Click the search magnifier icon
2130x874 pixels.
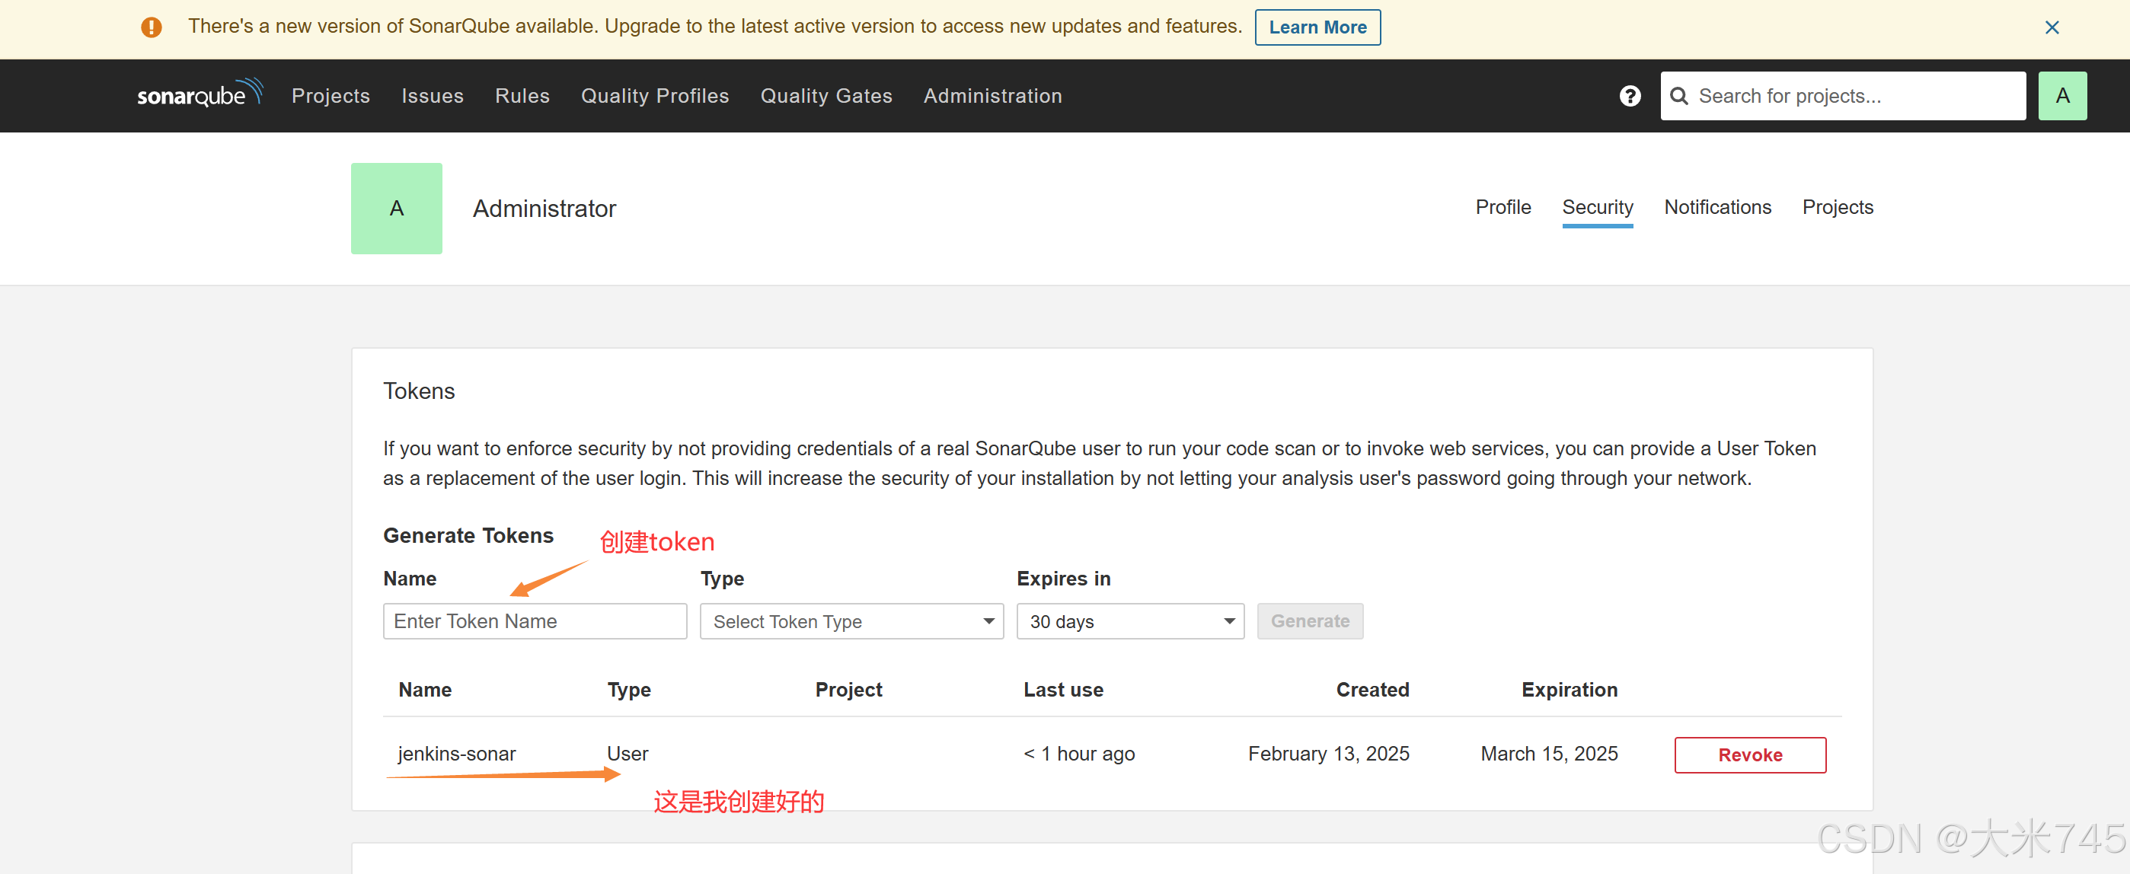point(1678,96)
